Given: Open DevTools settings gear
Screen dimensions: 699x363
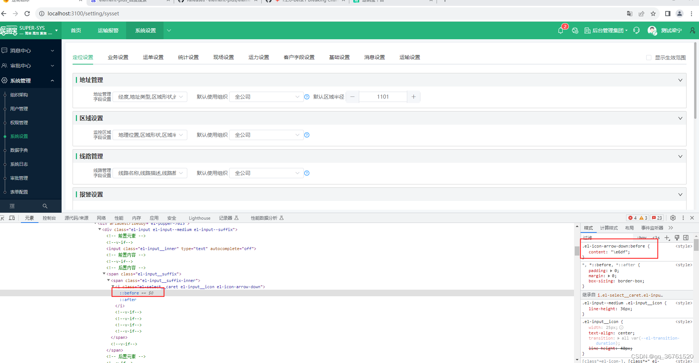Looking at the screenshot, I should 673,218.
